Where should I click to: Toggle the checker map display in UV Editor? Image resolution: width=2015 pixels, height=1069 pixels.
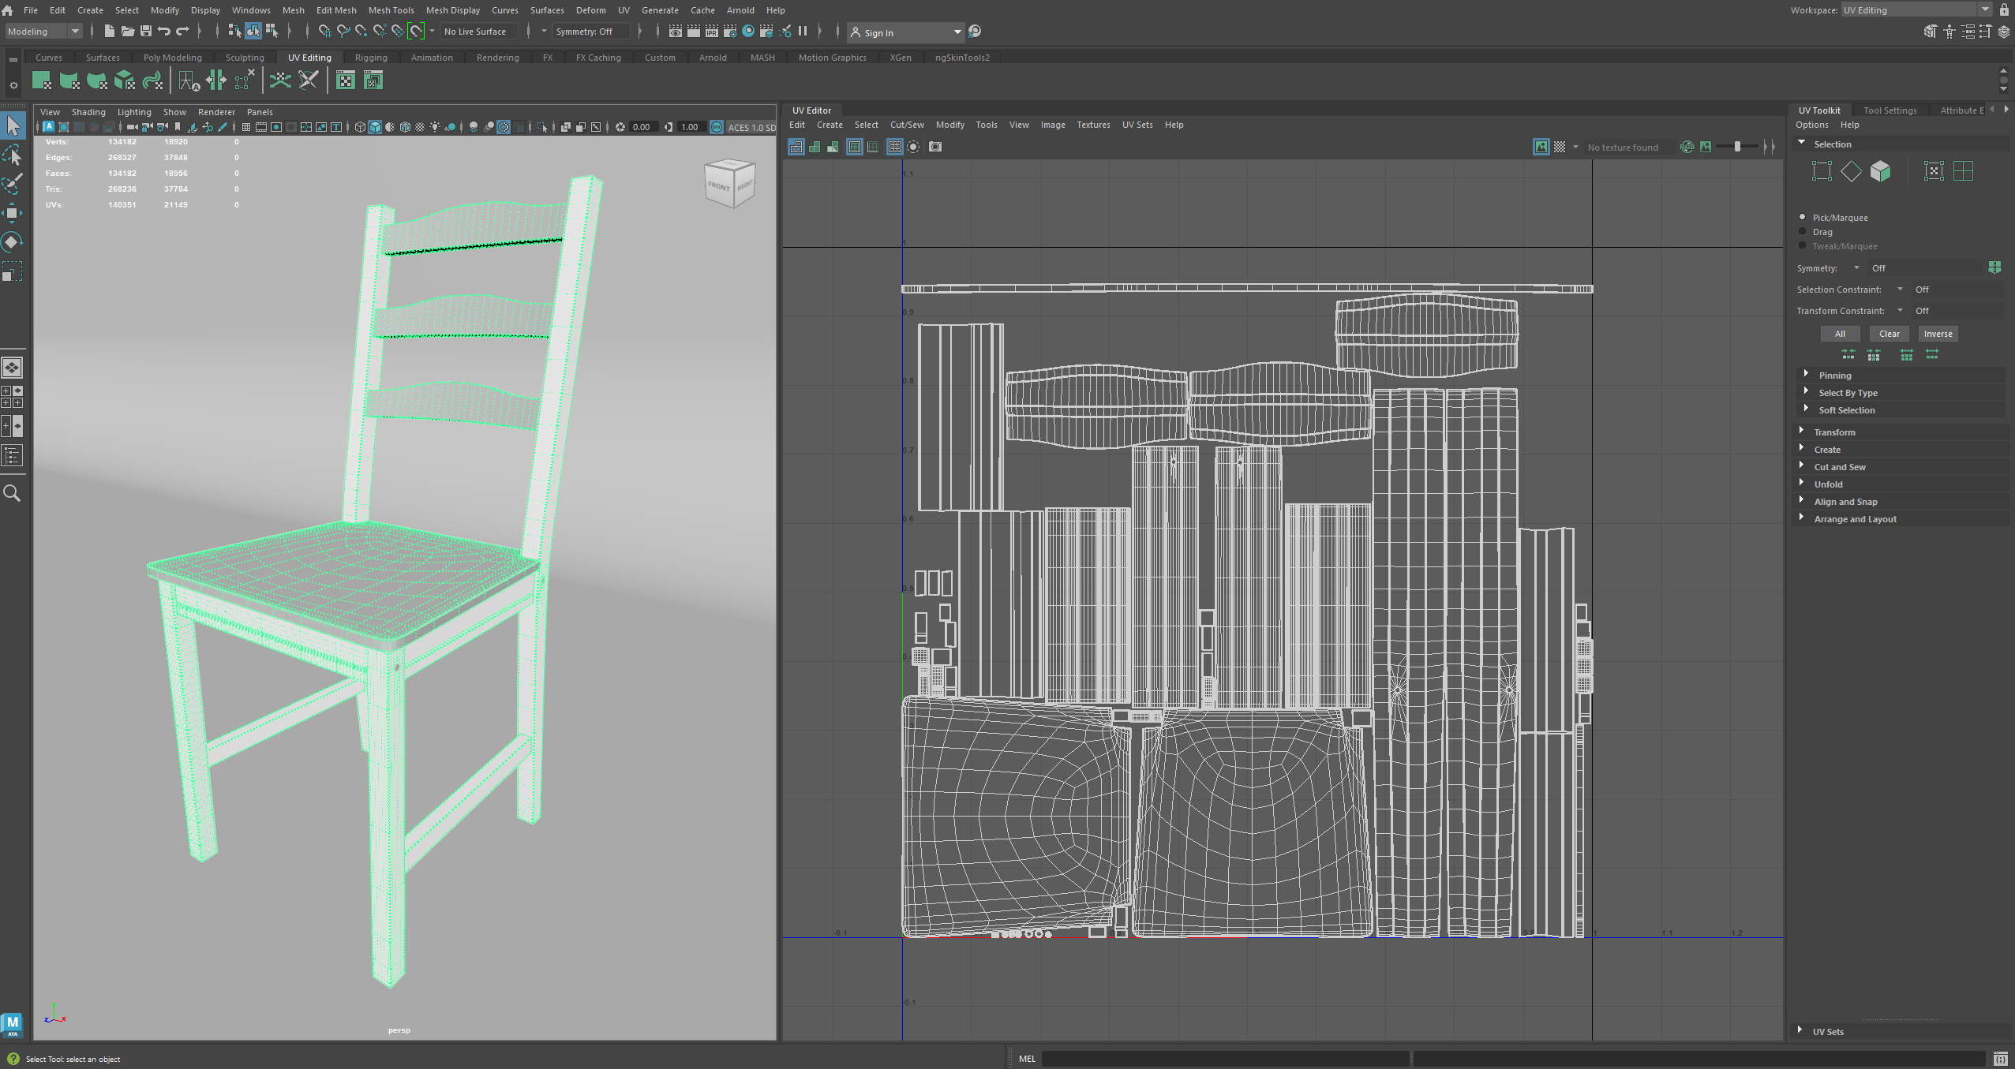1560,147
